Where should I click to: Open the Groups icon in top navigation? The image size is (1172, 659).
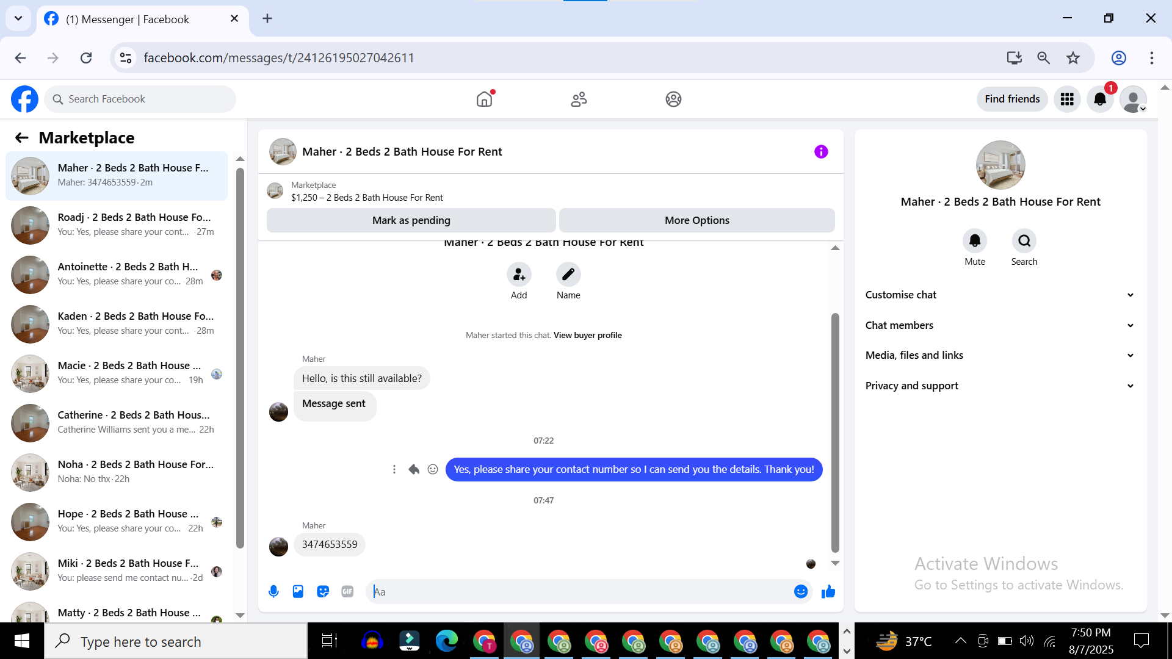click(x=673, y=99)
